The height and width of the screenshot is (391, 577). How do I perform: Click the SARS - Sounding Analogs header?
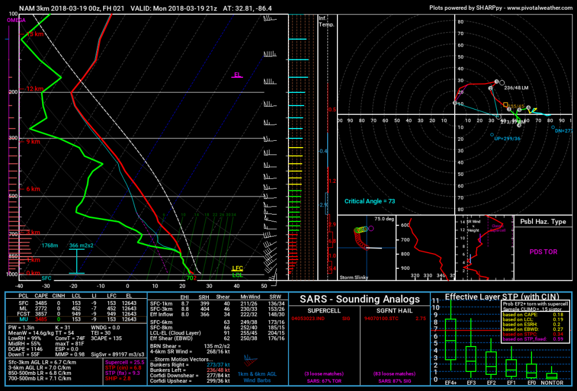click(x=359, y=299)
